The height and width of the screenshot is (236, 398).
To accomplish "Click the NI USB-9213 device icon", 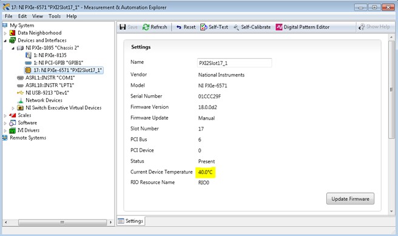I will (20, 93).
